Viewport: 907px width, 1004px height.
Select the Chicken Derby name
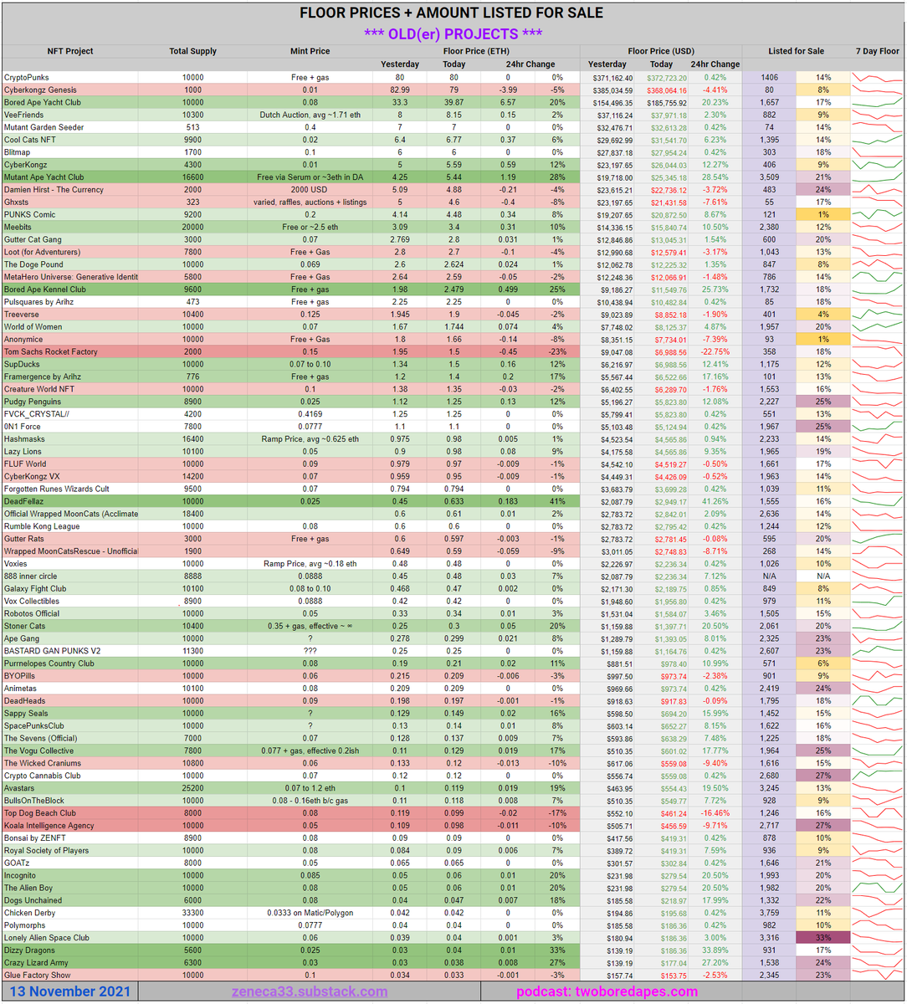click(x=29, y=913)
